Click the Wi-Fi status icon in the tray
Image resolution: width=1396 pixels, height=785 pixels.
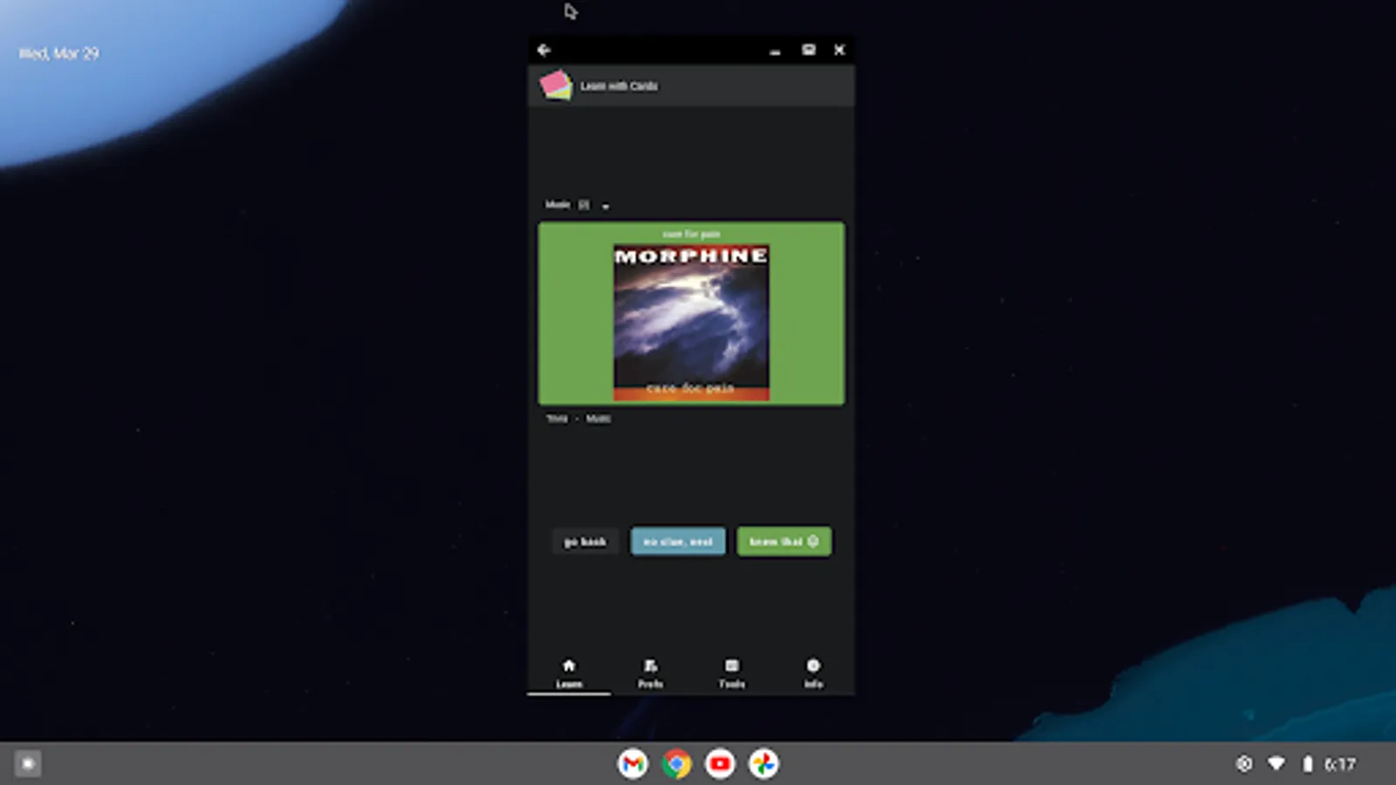[x=1276, y=764]
